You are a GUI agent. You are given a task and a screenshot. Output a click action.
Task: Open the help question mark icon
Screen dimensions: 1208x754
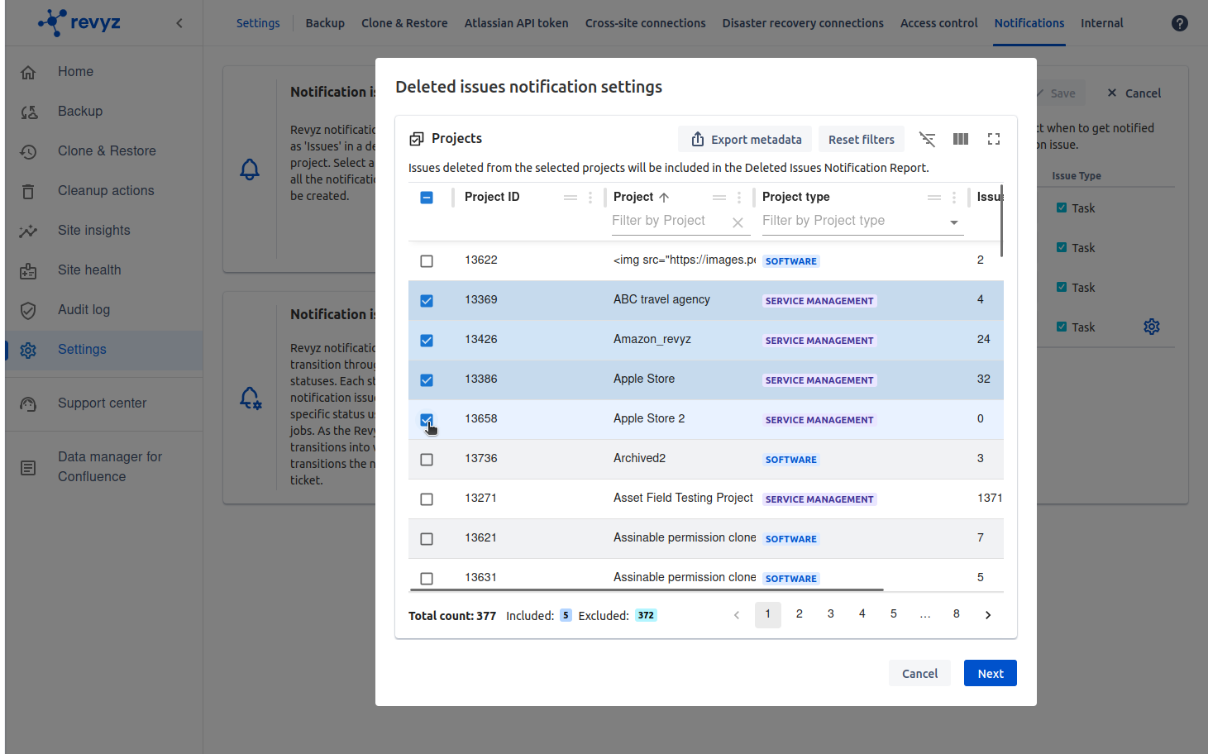[x=1179, y=23]
